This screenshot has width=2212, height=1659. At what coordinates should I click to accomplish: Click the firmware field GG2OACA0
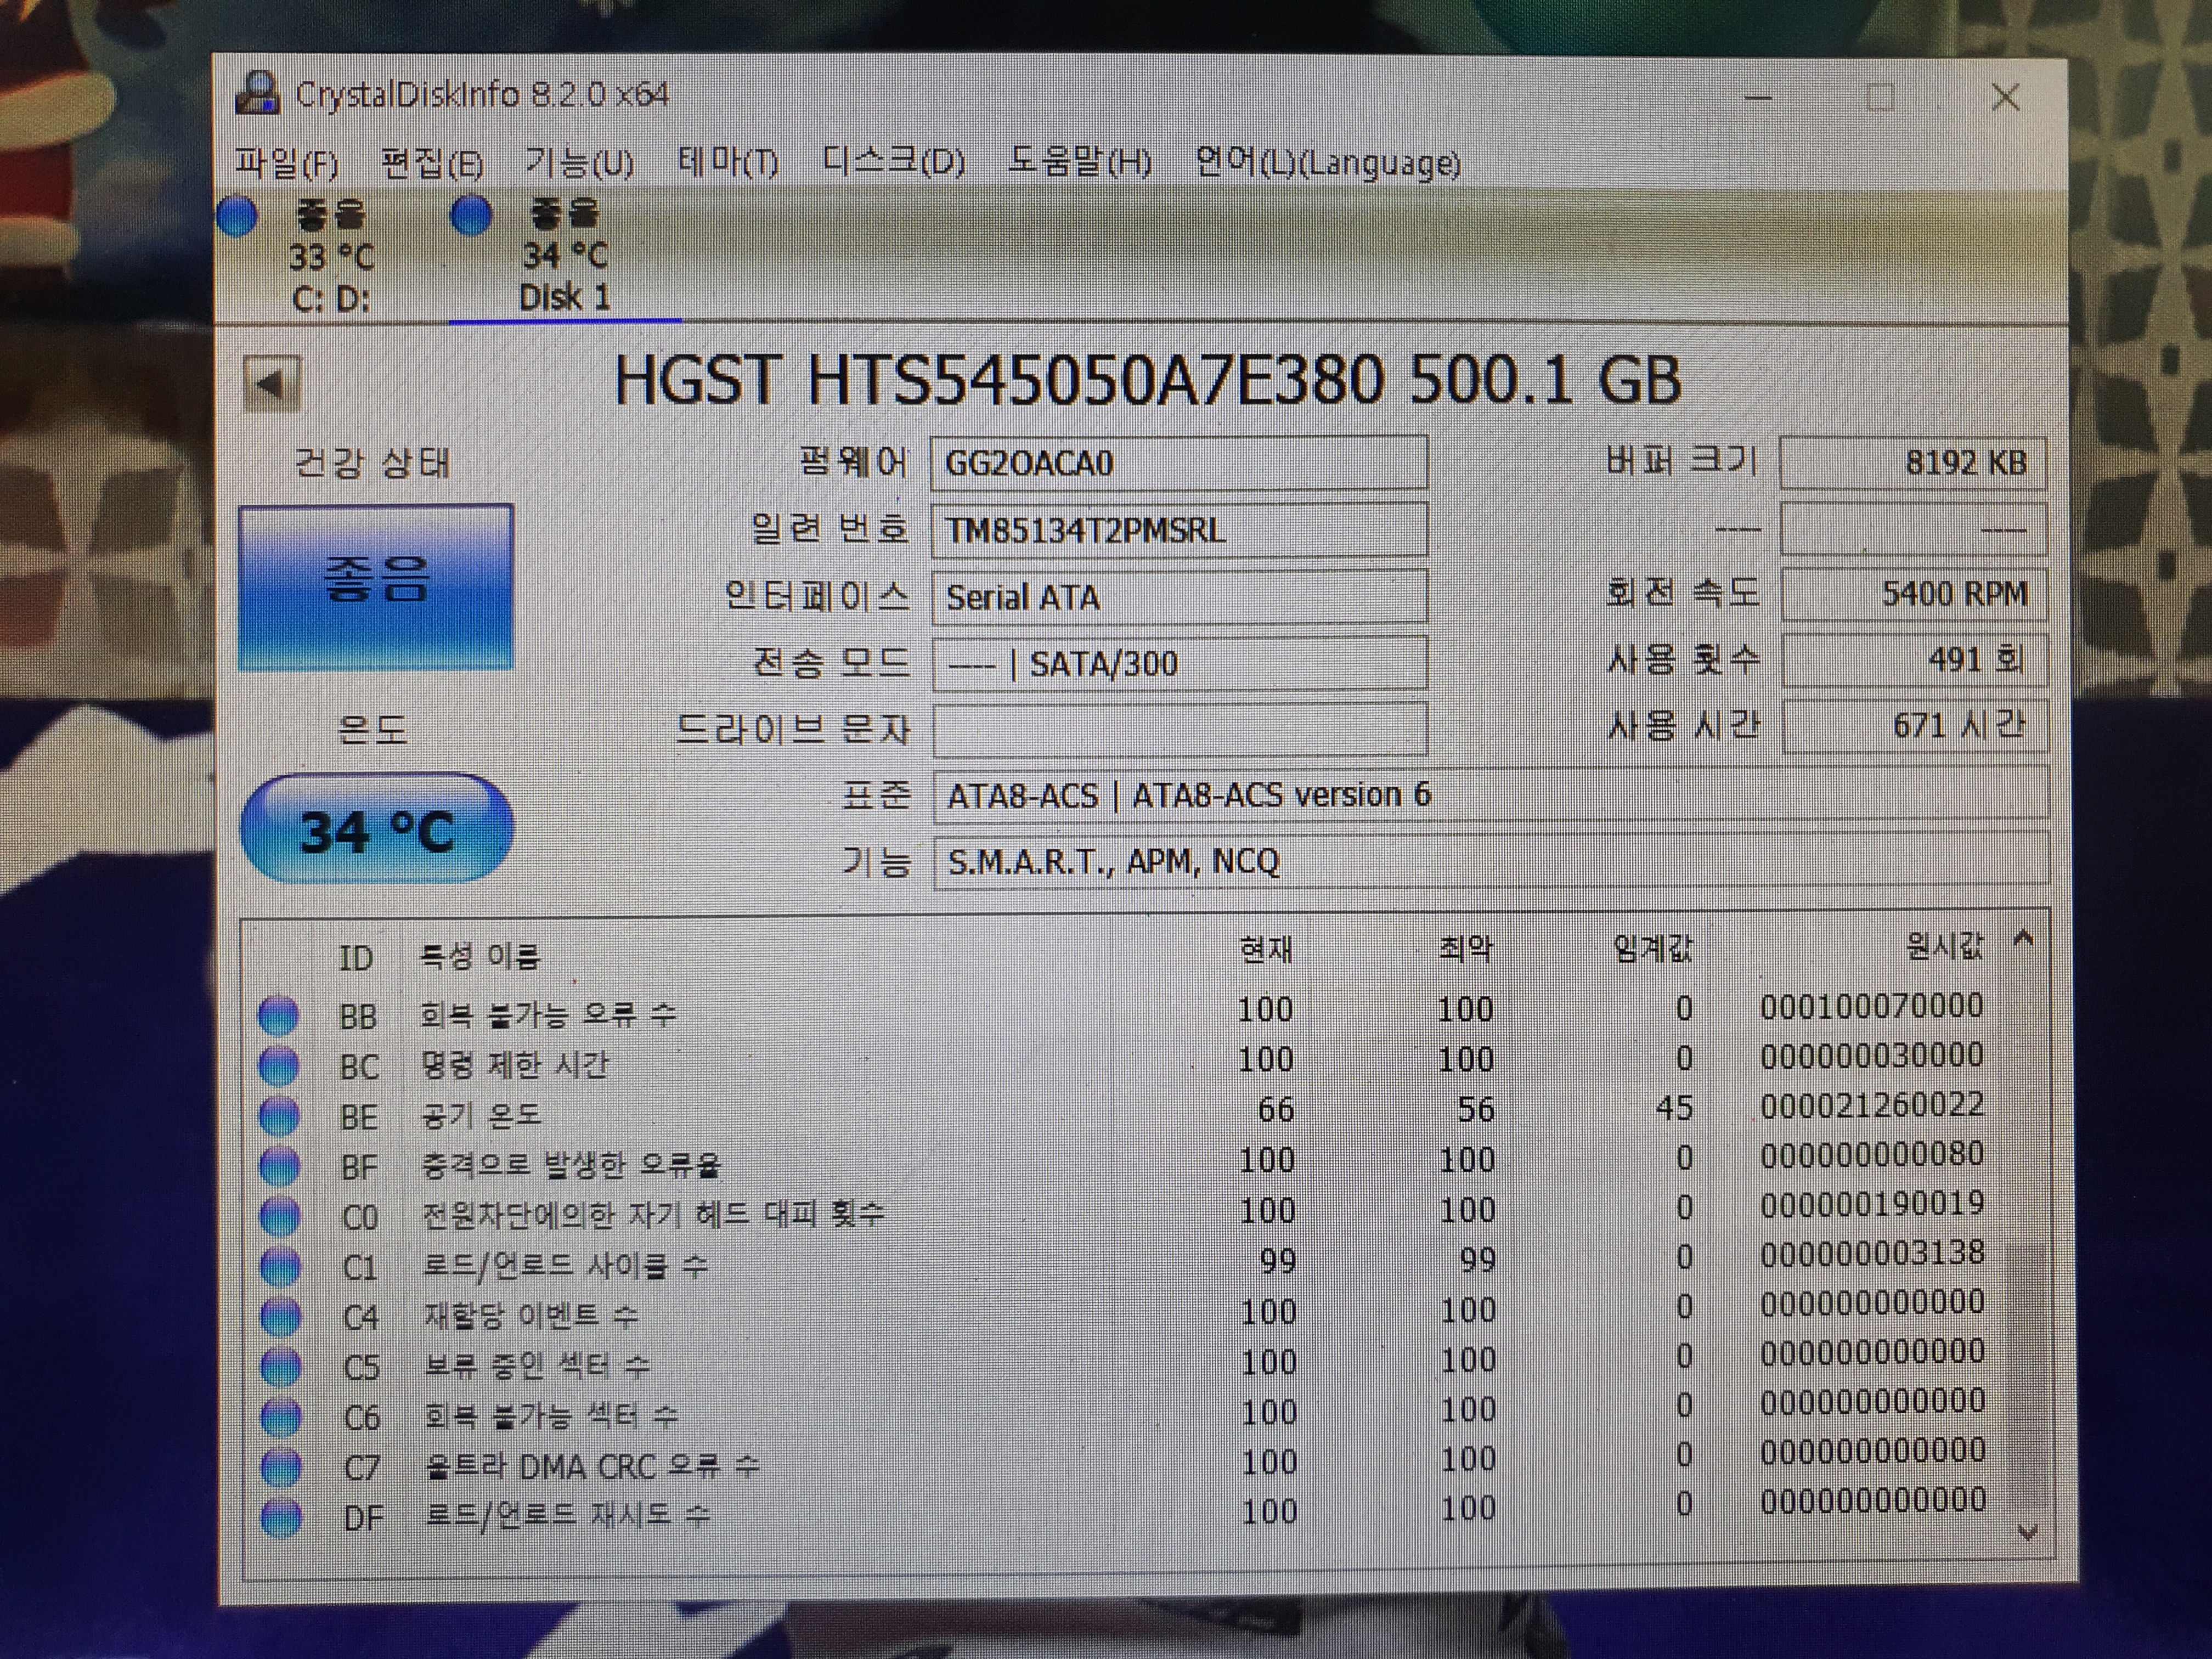point(1179,463)
